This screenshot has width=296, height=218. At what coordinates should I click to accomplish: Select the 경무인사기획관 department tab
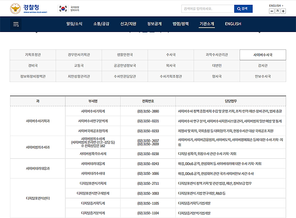(79, 55)
